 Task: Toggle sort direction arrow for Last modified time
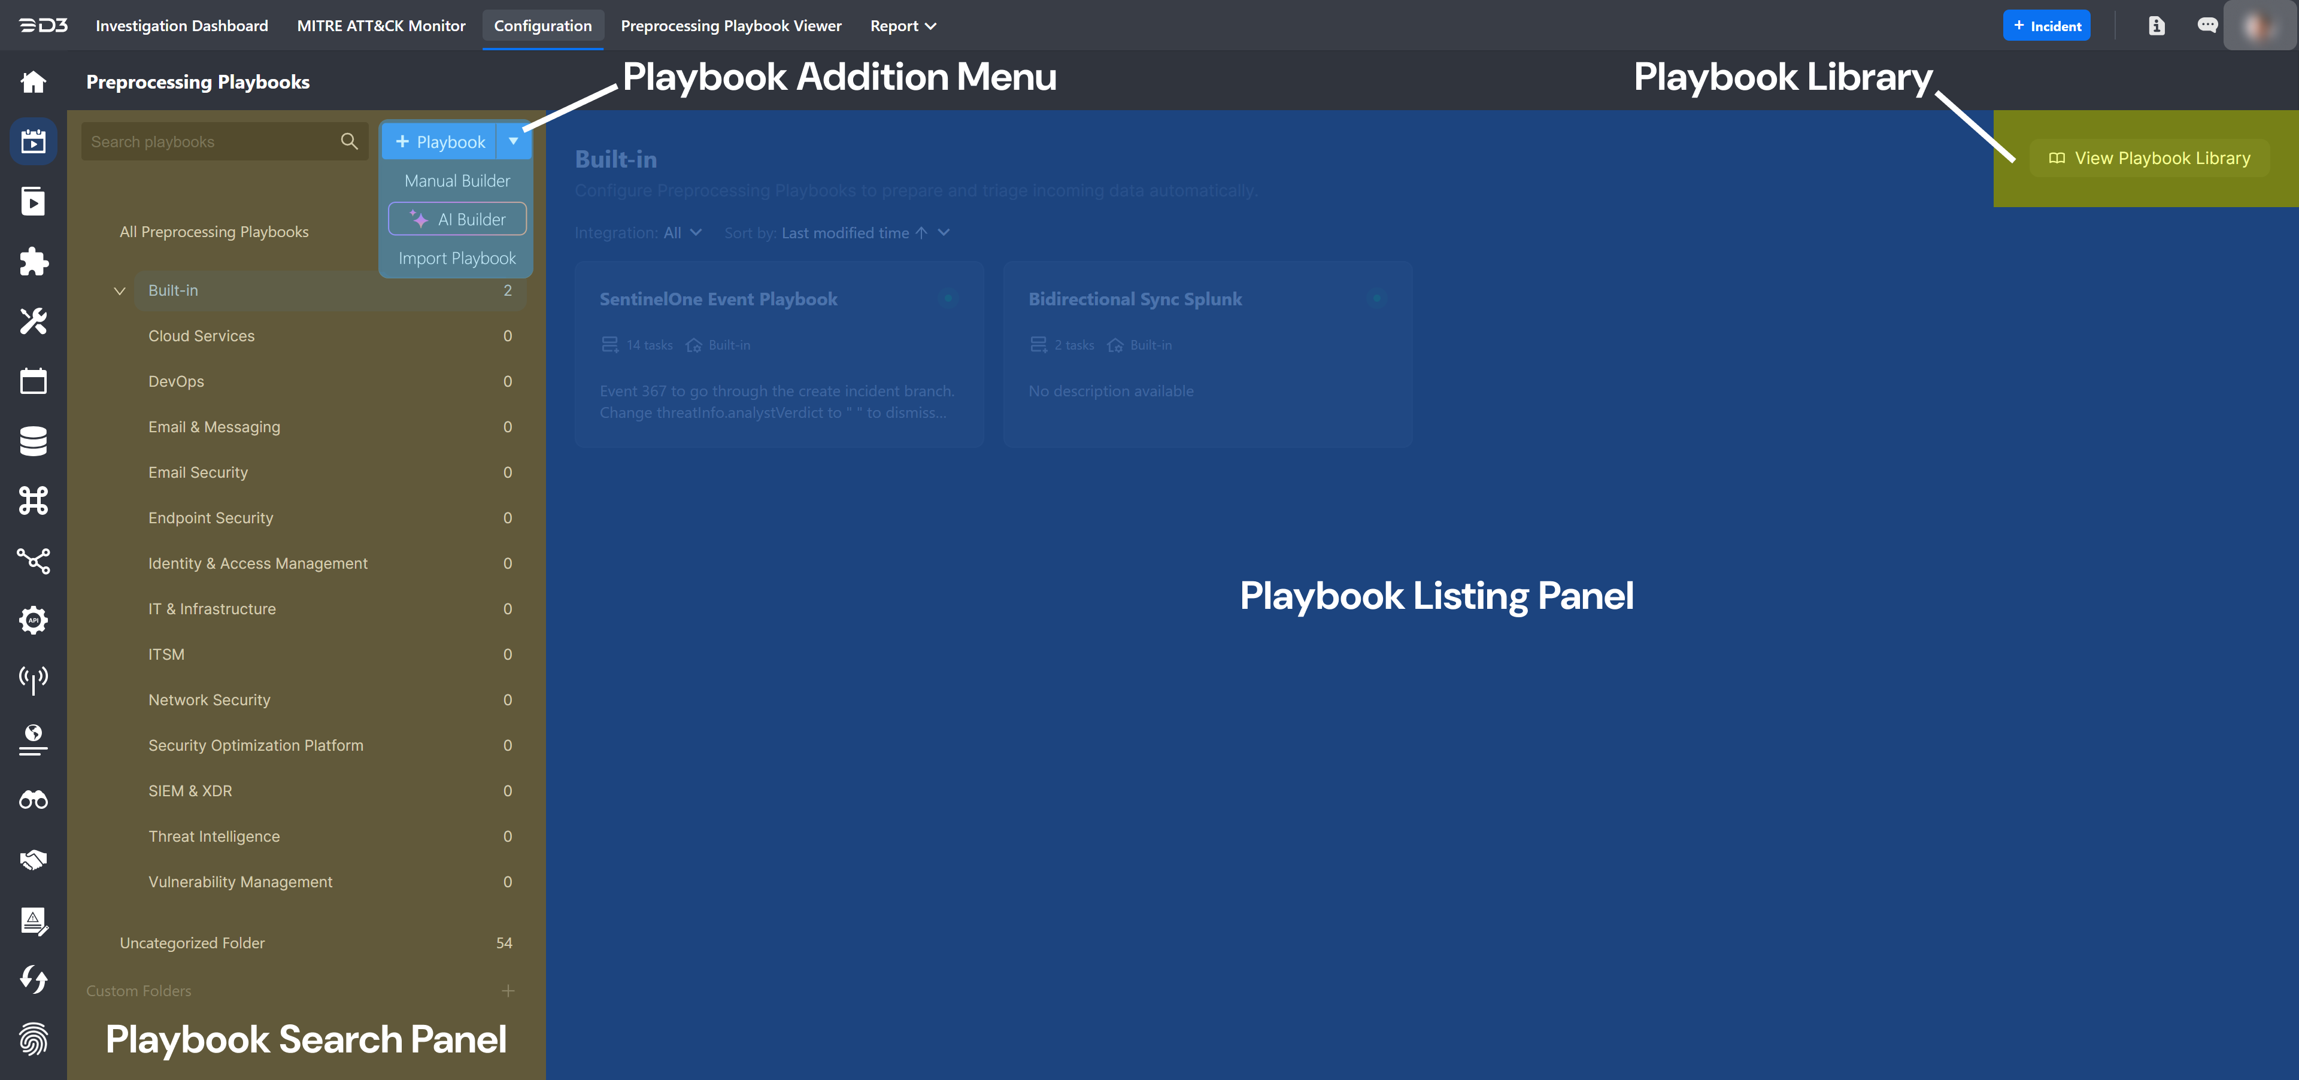[x=921, y=233]
